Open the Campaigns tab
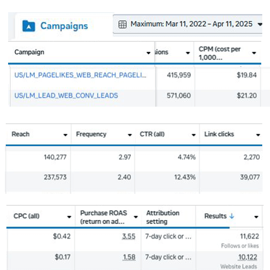The width and height of the screenshot is (270, 270). pyautogui.click(x=64, y=26)
